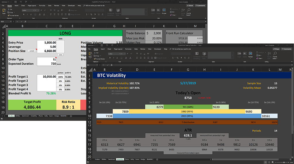Click the formula bar in the front window
Viewport: 294px width, 164px height.
point(202,65)
